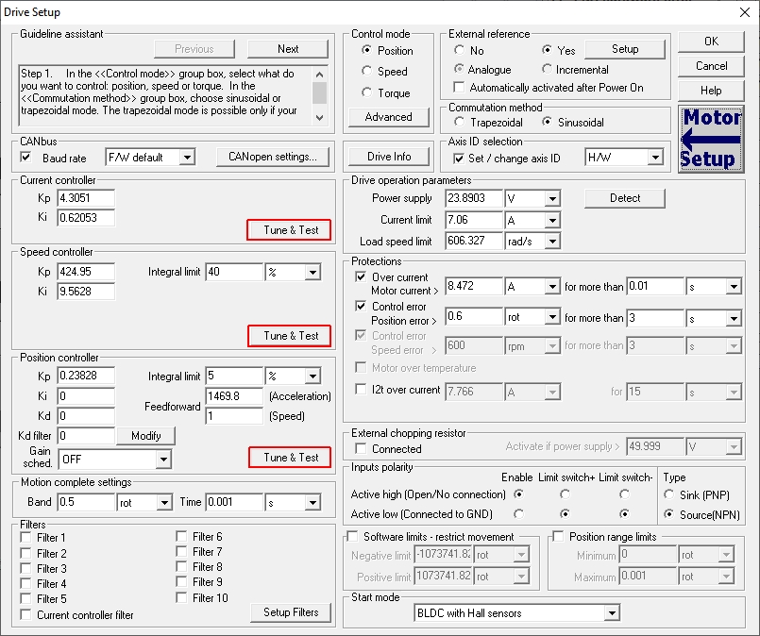Choose Trapezoidal commutation method
Viewport: 760px width, 636px height.
459,122
